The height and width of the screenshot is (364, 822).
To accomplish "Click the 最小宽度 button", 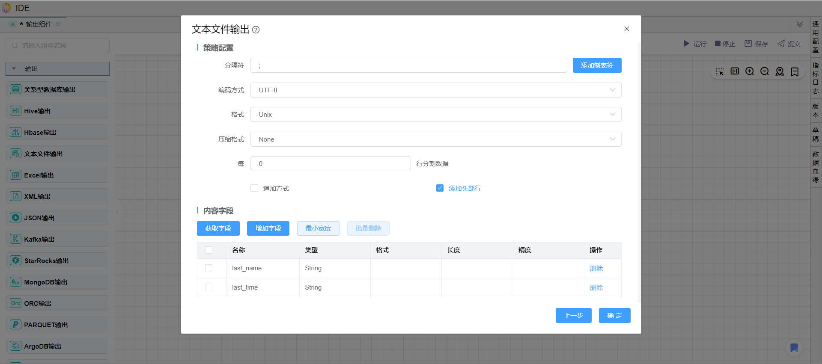I will [x=318, y=228].
